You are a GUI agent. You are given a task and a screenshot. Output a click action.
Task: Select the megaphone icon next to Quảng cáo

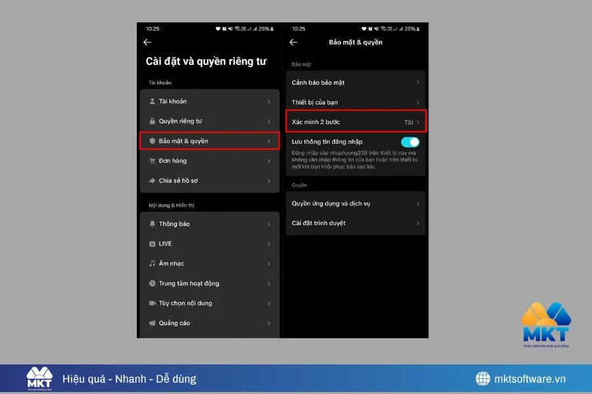point(153,322)
